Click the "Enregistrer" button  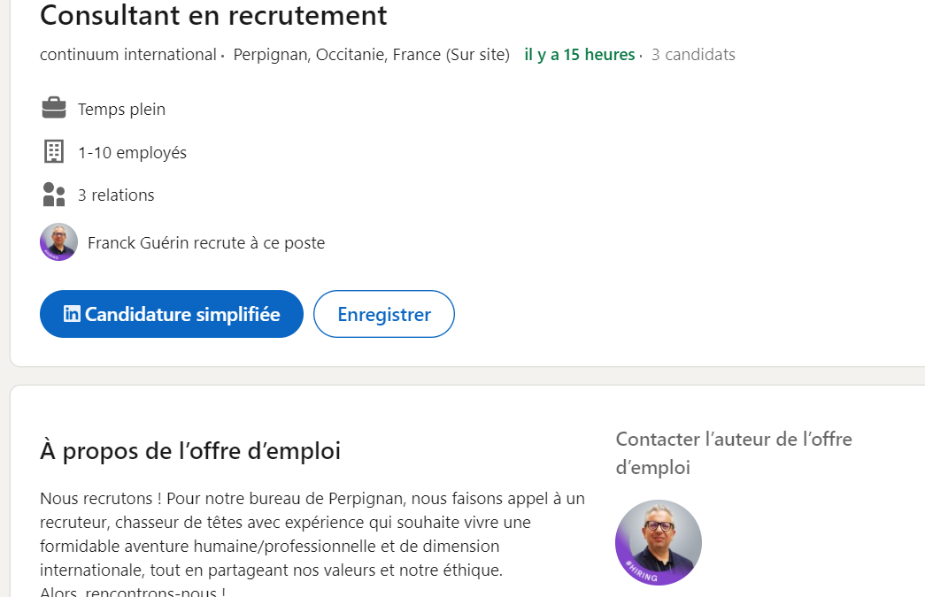[x=383, y=313]
